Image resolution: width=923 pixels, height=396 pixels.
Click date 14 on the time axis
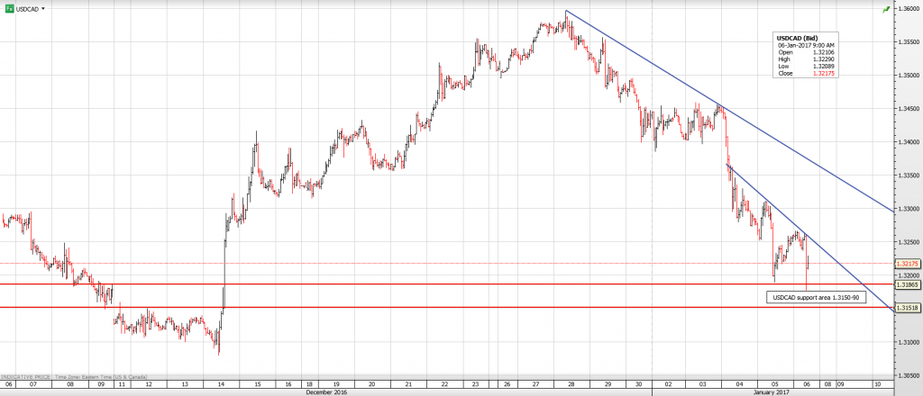pos(222,382)
